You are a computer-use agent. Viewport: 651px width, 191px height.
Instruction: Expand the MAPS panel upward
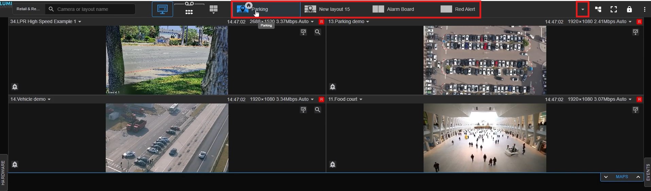[638, 177]
